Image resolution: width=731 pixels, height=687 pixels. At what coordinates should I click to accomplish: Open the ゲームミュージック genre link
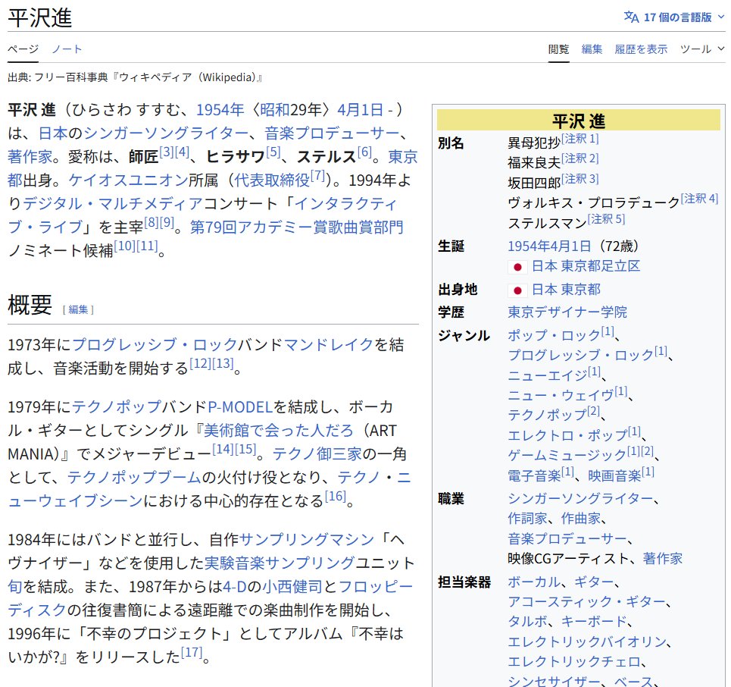click(x=567, y=454)
